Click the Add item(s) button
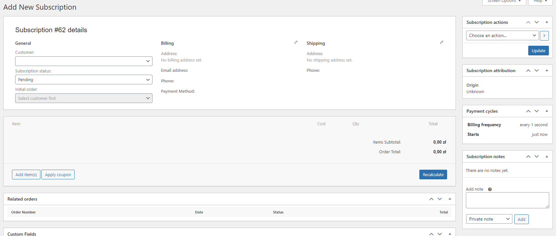Image resolution: width=556 pixels, height=236 pixels. coord(26,175)
